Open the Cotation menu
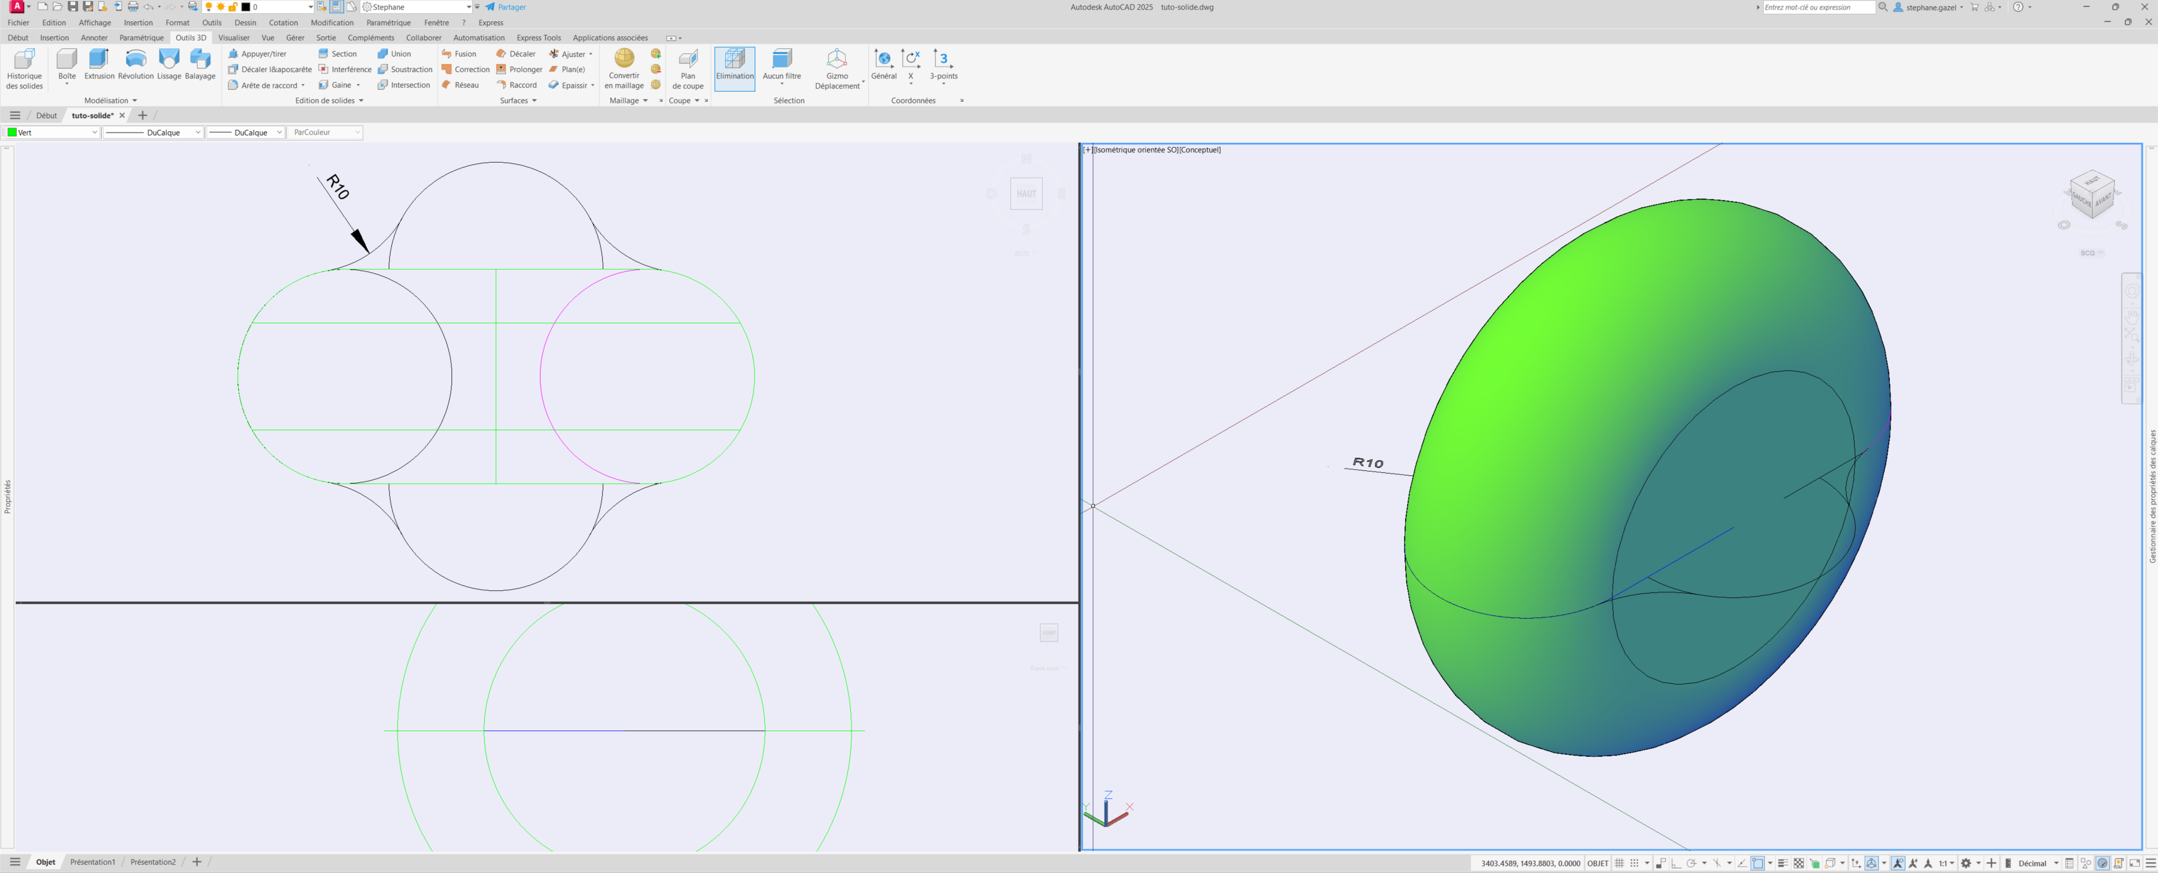 click(x=283, y=23)
